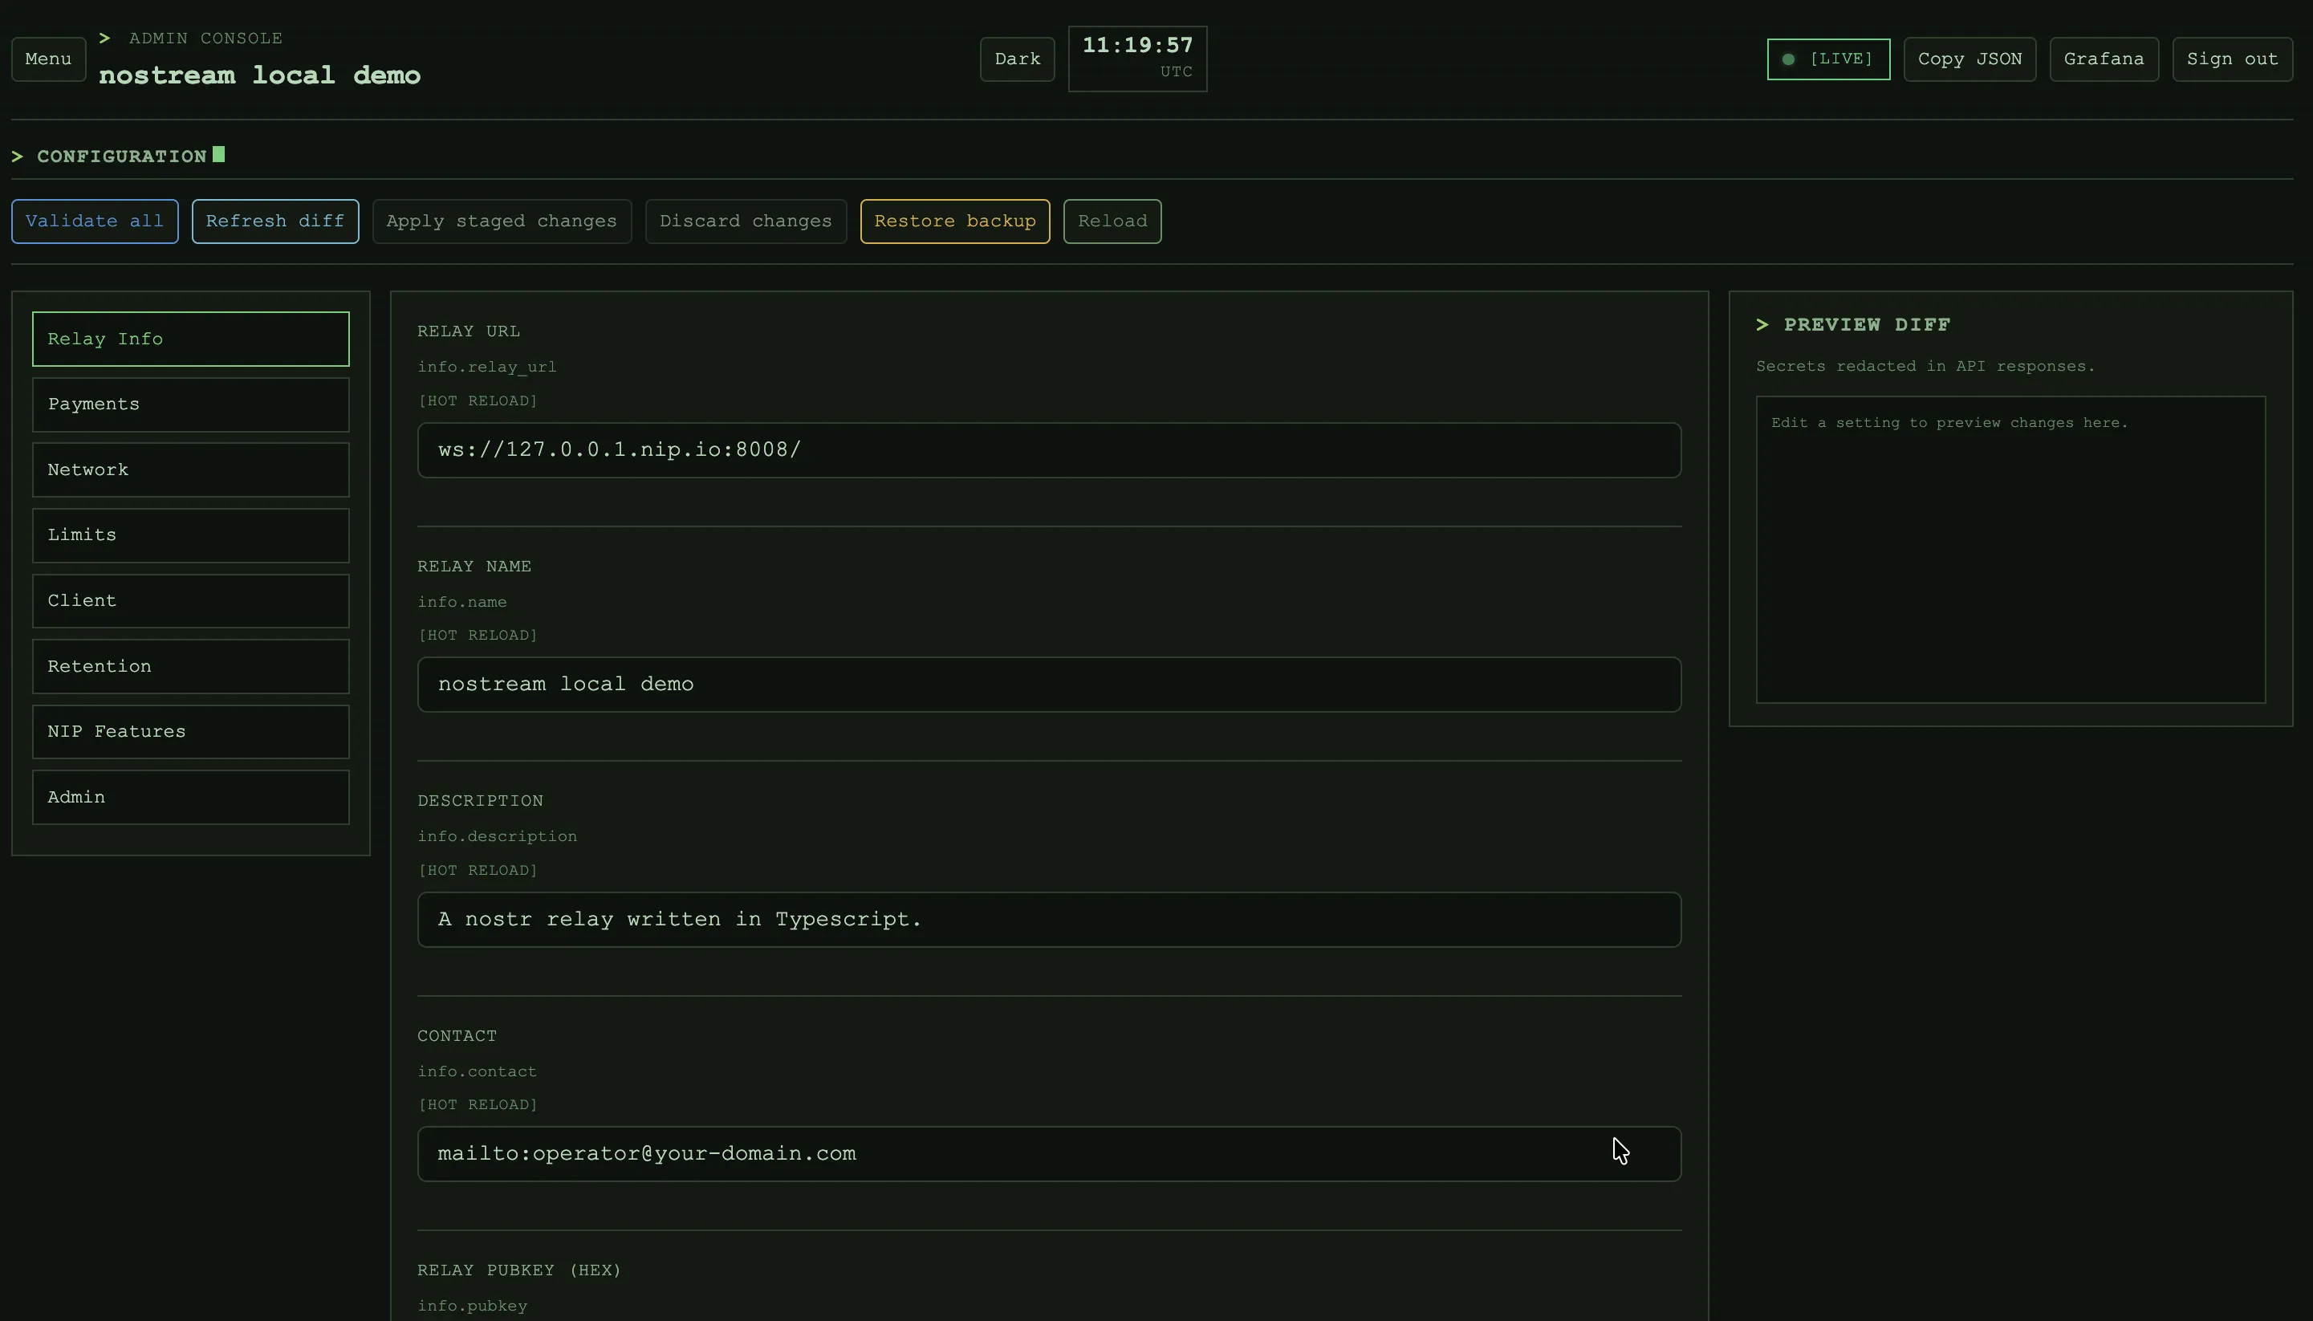The image size is (2313, 1321).
Task: Click the 11:19:57 UTC clock
Action: pos(1137,59)
